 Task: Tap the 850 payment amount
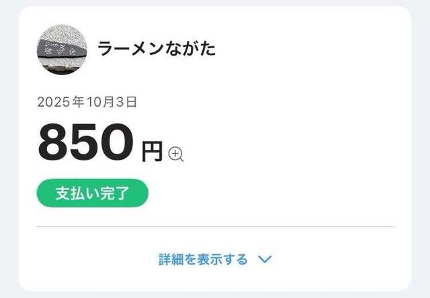click(85, 142)
